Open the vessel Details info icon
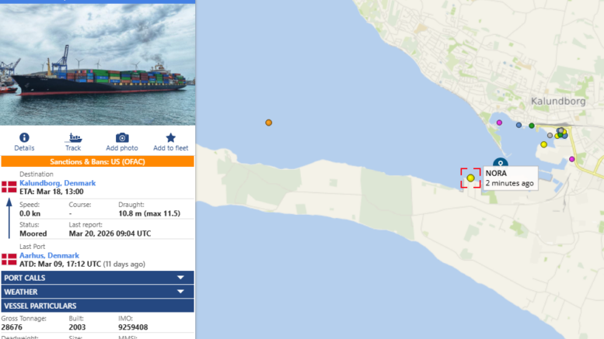 point(24,137)
